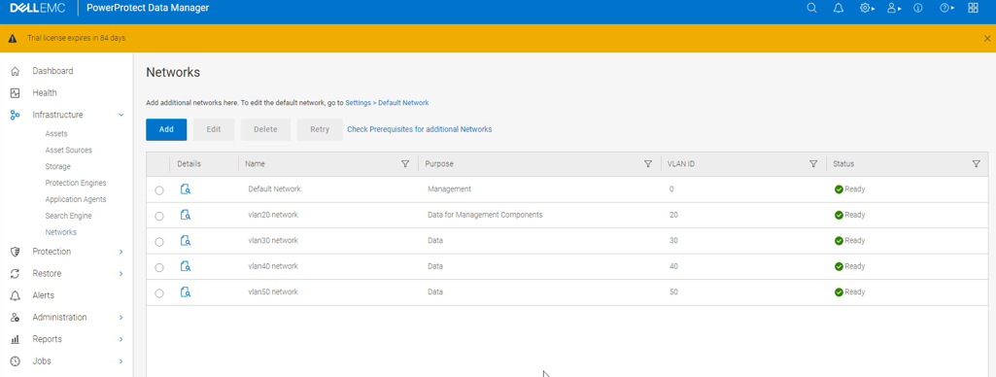Click the Delete button
Viewport: 996px width, 377px height.
pos(265,129)
